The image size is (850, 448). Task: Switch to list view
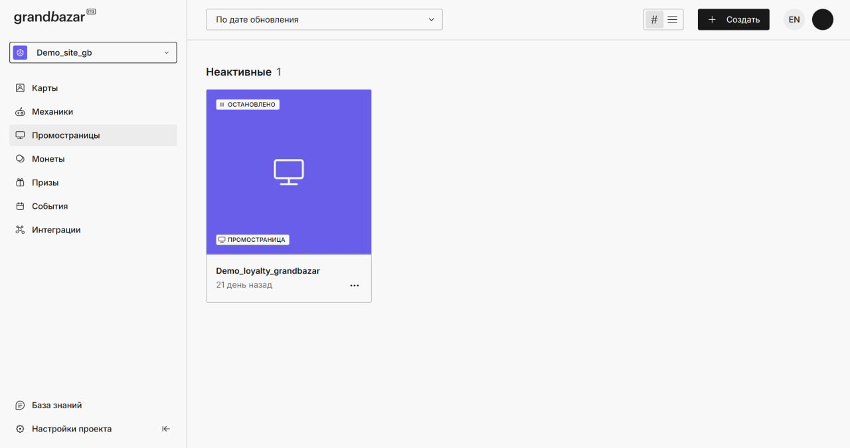(x=673, y=19)
